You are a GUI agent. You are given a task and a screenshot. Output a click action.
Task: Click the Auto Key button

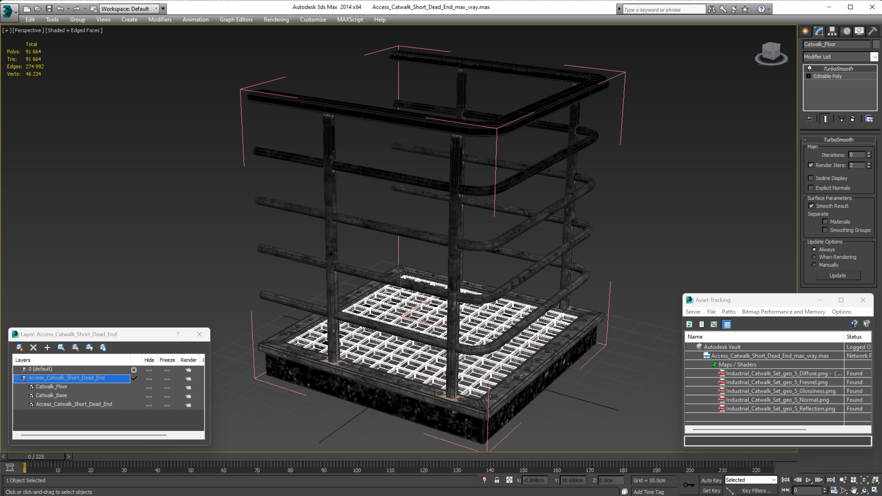coord(711,480)
